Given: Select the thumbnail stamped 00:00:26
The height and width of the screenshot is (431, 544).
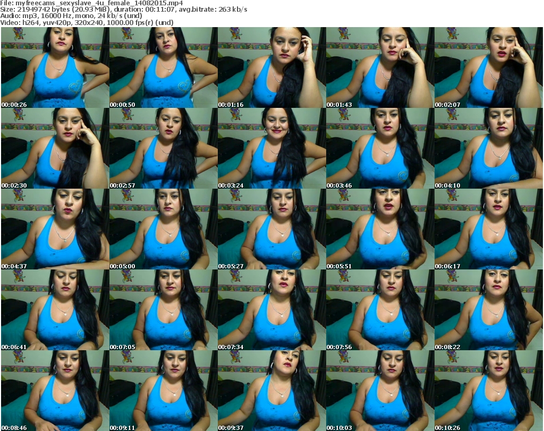Looking at the screenshot, I should [x=55, y=67].
